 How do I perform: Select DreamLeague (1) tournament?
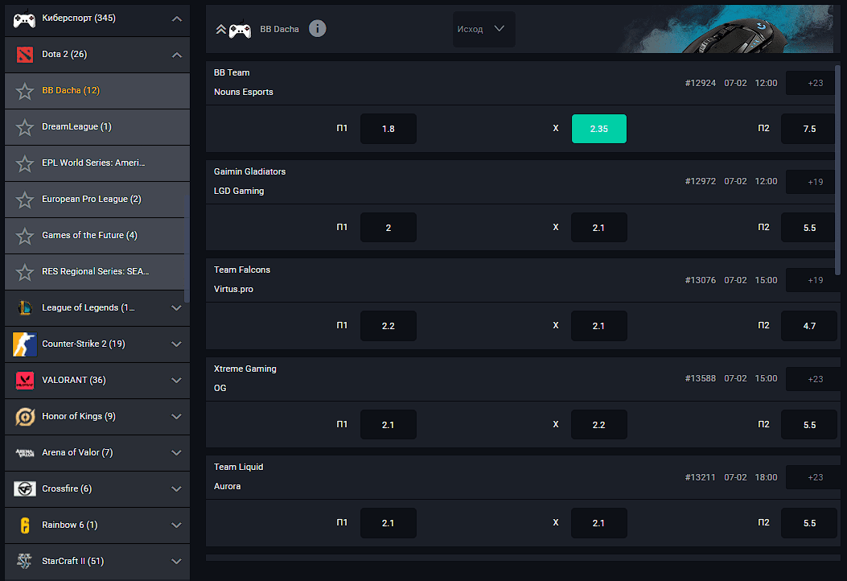click(97, 127)
